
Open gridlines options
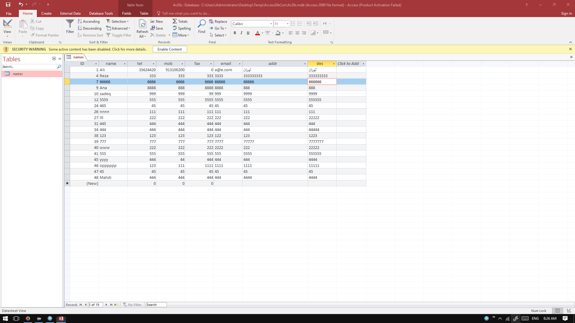[327, 33]
